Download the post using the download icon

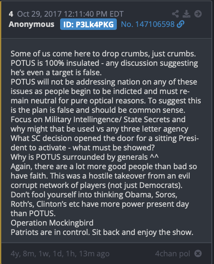click(186, 14)
